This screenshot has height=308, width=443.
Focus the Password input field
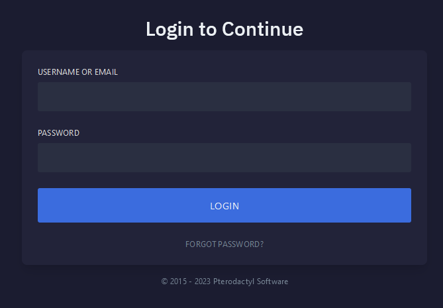[x=224, y=158]
